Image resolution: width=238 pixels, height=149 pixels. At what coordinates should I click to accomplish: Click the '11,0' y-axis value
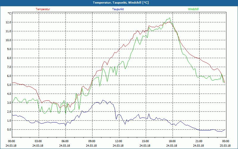point(9,31)
